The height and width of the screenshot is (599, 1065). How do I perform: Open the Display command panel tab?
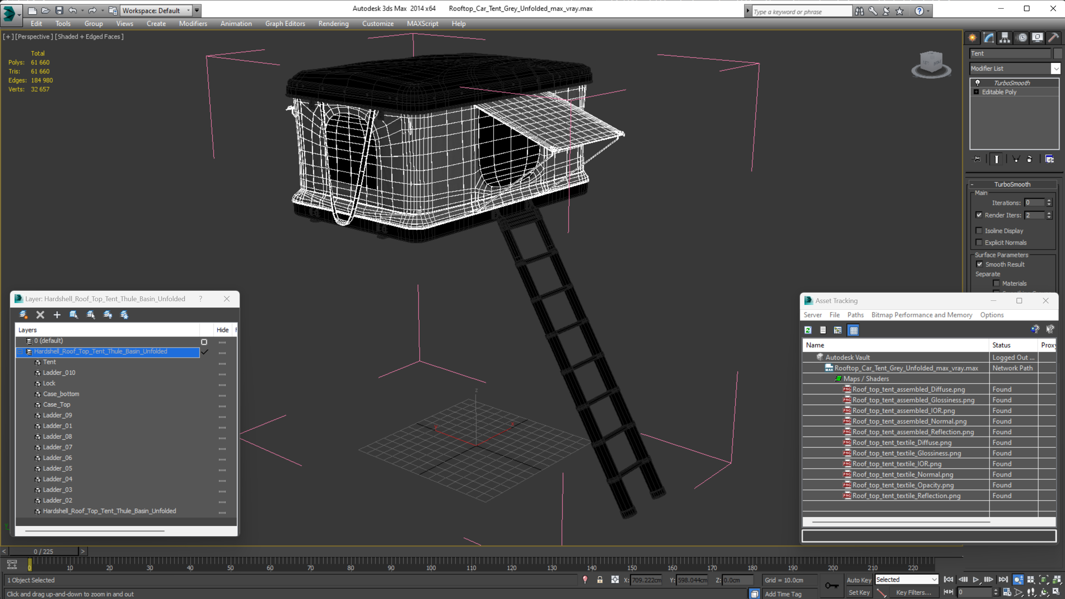(1037, 38)
